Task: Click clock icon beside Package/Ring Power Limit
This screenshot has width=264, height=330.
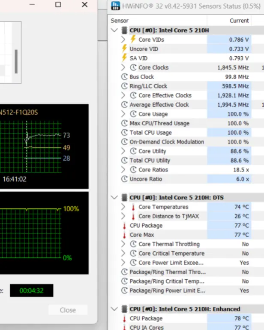Action: click(x=124, y=290)
